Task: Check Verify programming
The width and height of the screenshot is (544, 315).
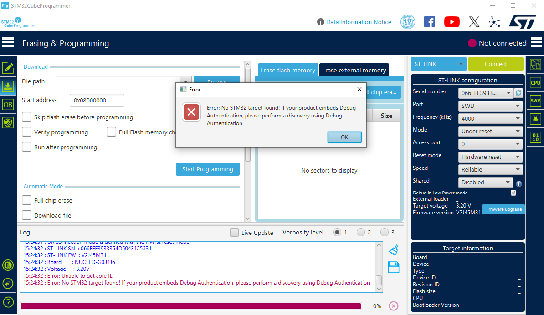Action: [x=27, y=132]
